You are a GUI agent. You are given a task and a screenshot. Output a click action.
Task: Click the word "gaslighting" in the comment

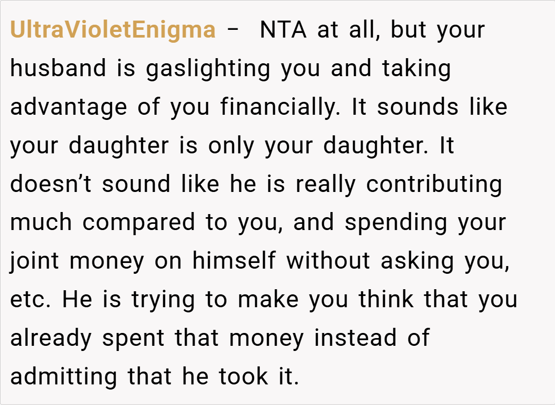(x=208, y=69)
